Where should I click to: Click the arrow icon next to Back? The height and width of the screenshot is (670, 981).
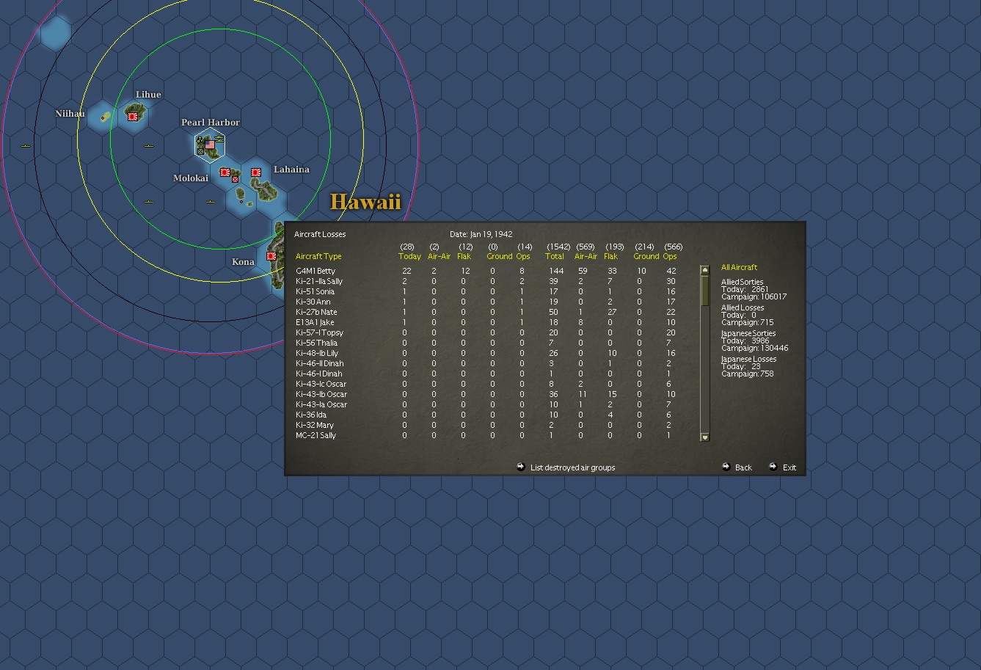[x=726, y=467]
